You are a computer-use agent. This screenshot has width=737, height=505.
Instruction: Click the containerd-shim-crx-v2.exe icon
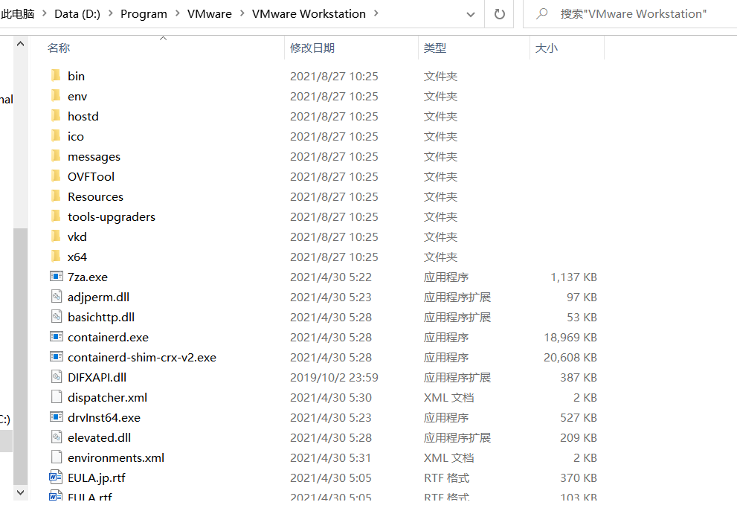(57, 357)
